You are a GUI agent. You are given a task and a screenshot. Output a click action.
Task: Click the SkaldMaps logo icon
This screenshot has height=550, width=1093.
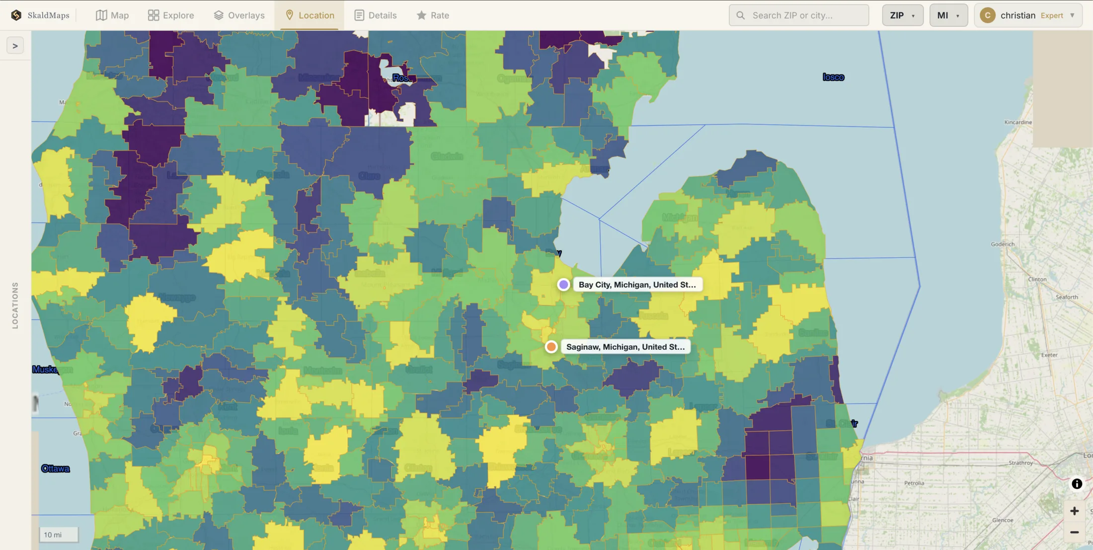coord(16,15)
